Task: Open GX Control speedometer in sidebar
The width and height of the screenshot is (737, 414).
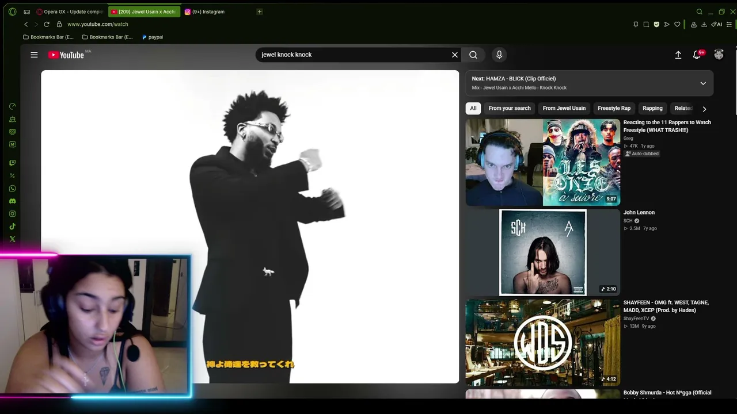Action: click(x=13, y=106)
